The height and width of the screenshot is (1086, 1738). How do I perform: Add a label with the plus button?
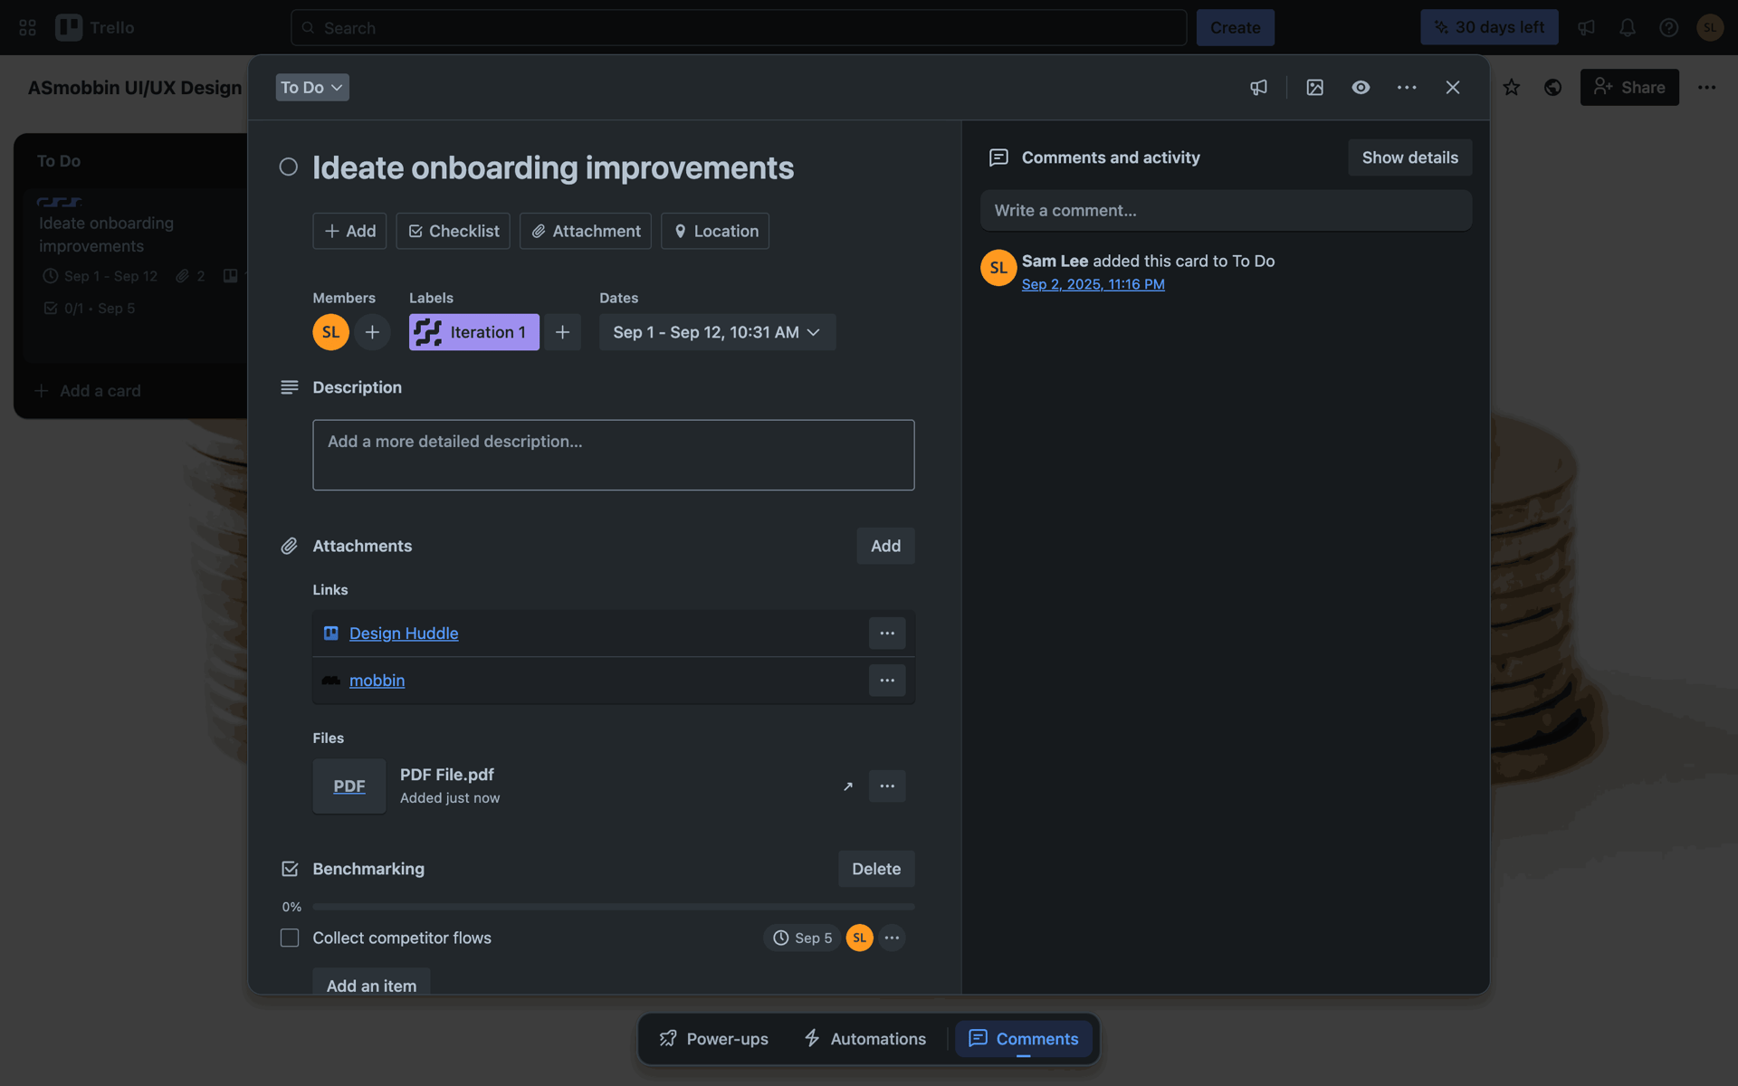pos(562,332)
